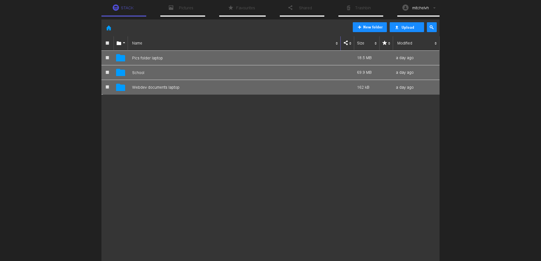541x261 pixels.
Task: Open the Trashbin icon
Action: 349,8
